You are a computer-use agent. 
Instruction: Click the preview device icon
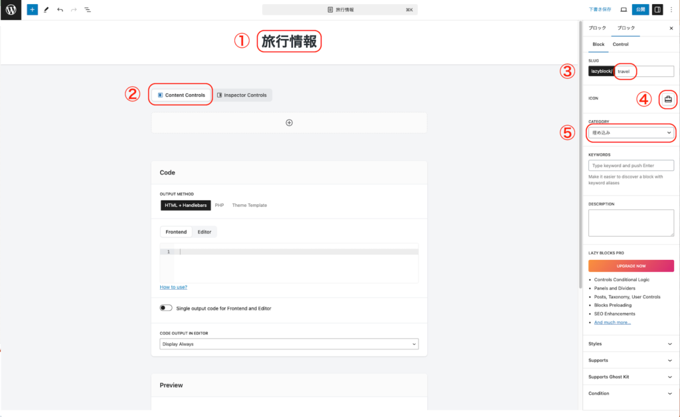[x=623, y=10]
